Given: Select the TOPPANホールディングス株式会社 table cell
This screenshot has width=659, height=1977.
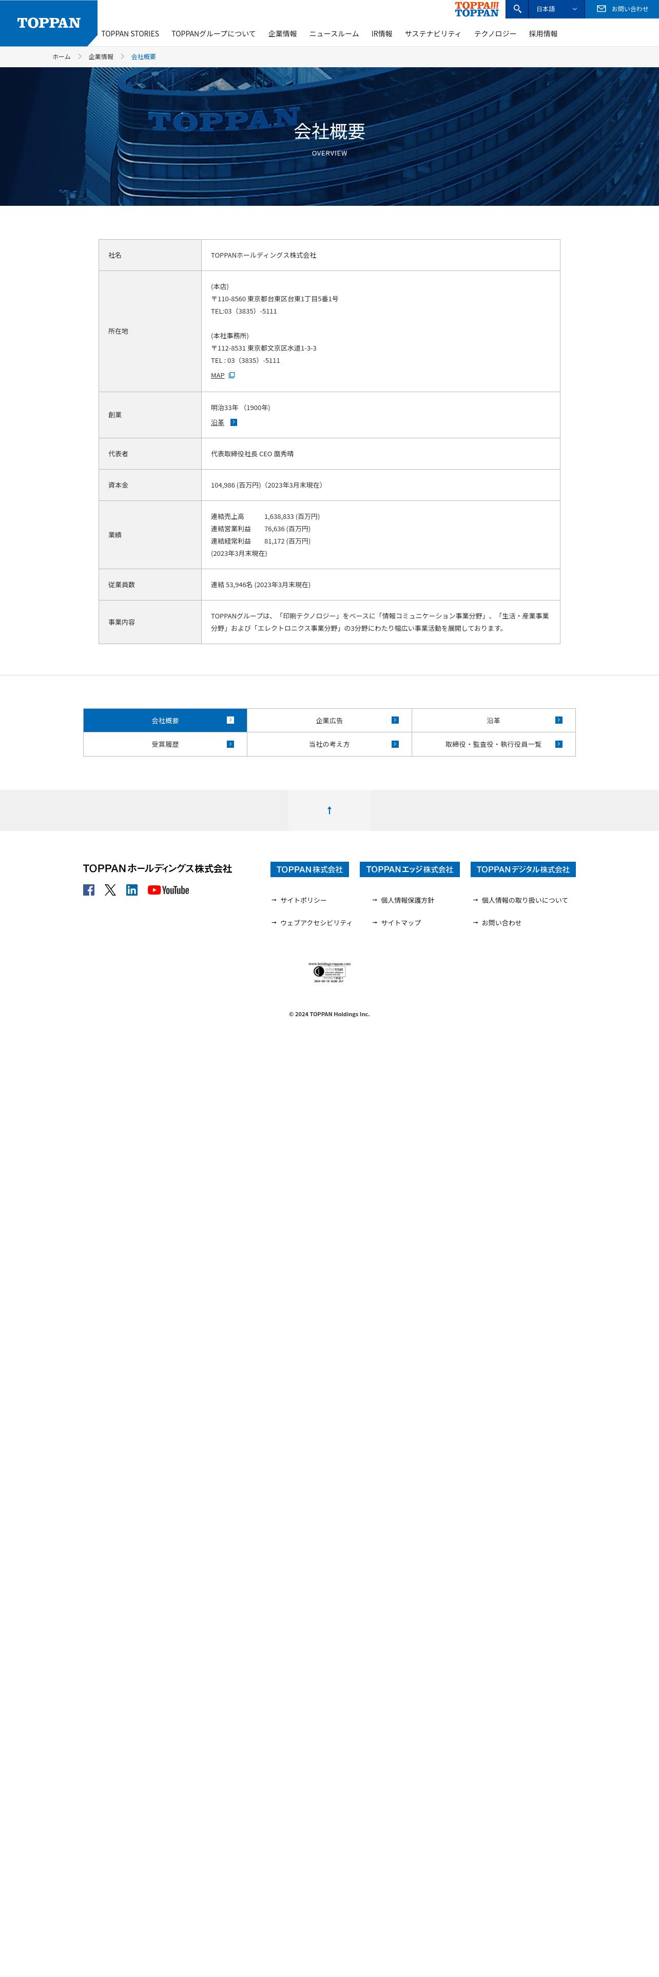Looking at the screenshot, I should pyautogui.click(x=380, y=255).
